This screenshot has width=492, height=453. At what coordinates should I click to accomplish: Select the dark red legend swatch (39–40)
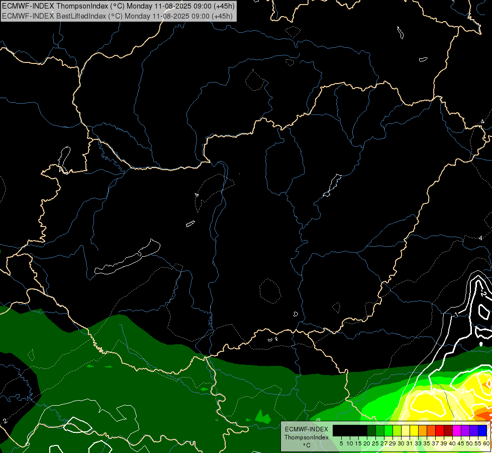coord(448,430)
